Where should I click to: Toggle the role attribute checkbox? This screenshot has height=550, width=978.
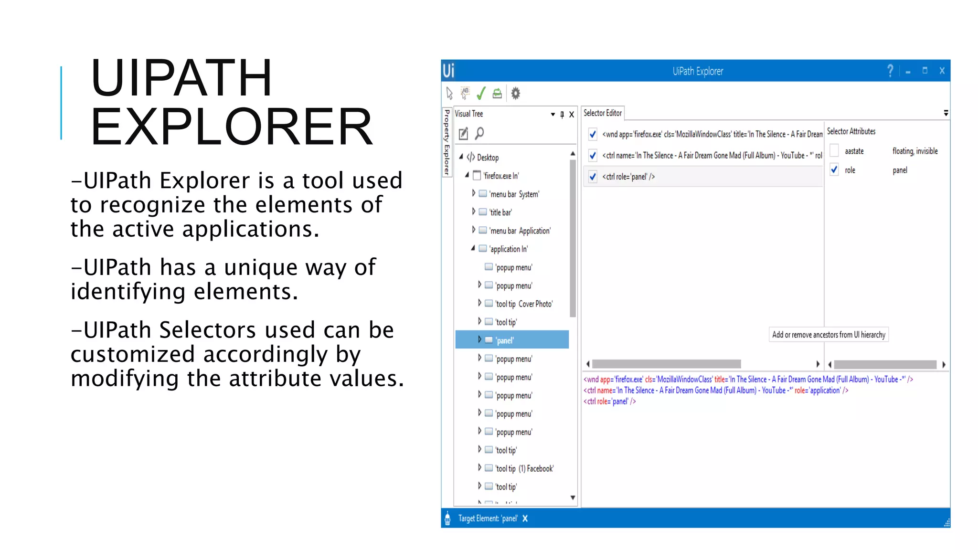[834, 170]
